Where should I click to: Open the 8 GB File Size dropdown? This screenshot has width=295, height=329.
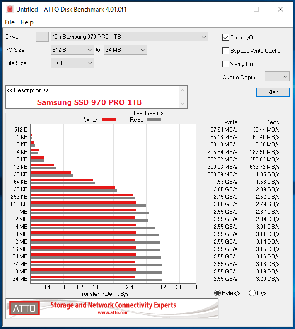pos(72,63)
